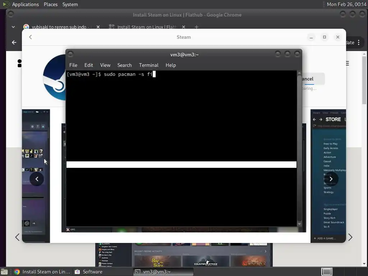
Task: Open the Help menu in terminal
Action: (x=171, y=65)
